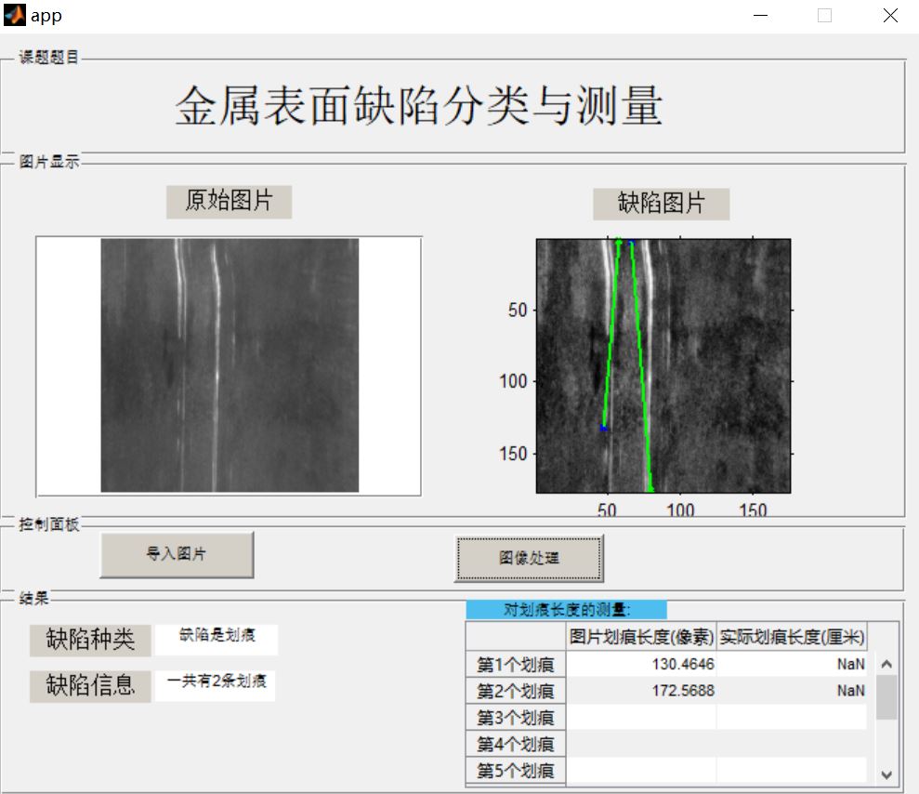Click the 缺陷信息 label
Viewport: 919px width, 794px height.
point(90,685)
